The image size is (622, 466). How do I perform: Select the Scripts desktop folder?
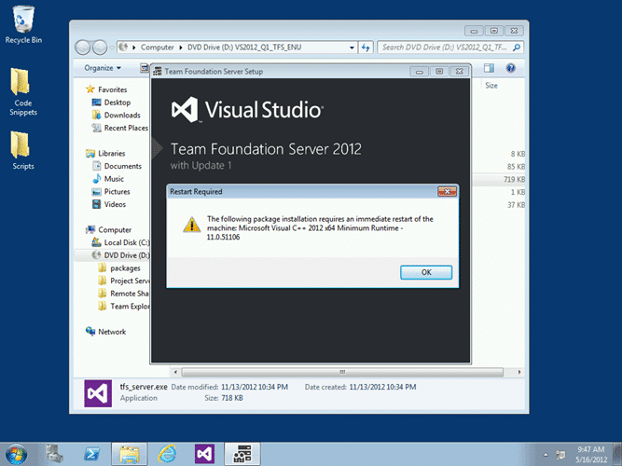pos(23,151)
